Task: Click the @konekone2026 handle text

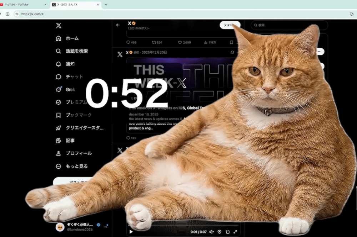Action: point(80,230)
